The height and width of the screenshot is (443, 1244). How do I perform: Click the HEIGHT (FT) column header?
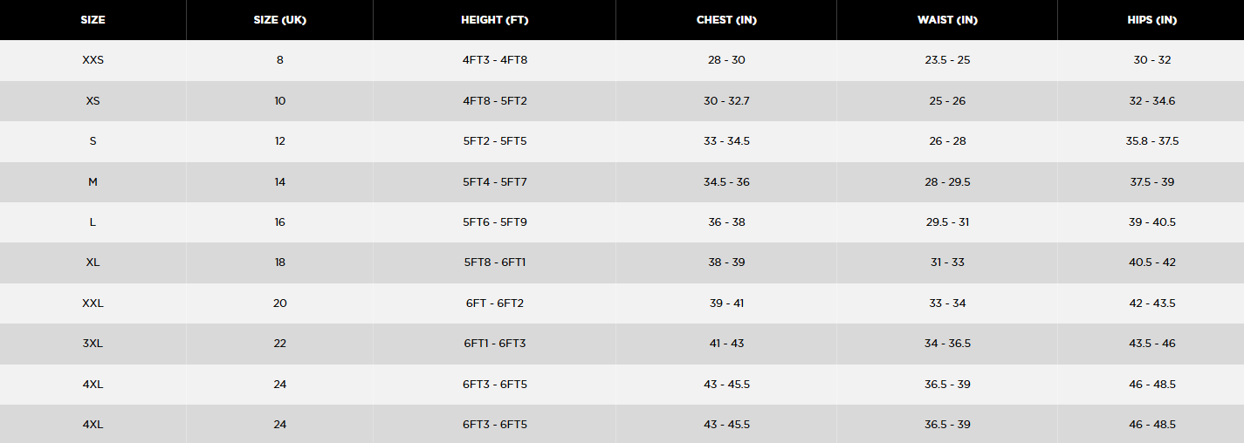pyautogui.click(x=494, y=20)
